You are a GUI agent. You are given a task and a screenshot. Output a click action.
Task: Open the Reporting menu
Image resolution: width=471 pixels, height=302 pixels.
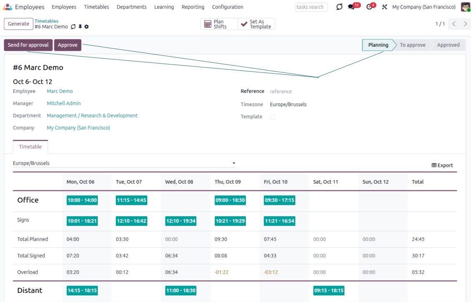(x=193, y=7)
